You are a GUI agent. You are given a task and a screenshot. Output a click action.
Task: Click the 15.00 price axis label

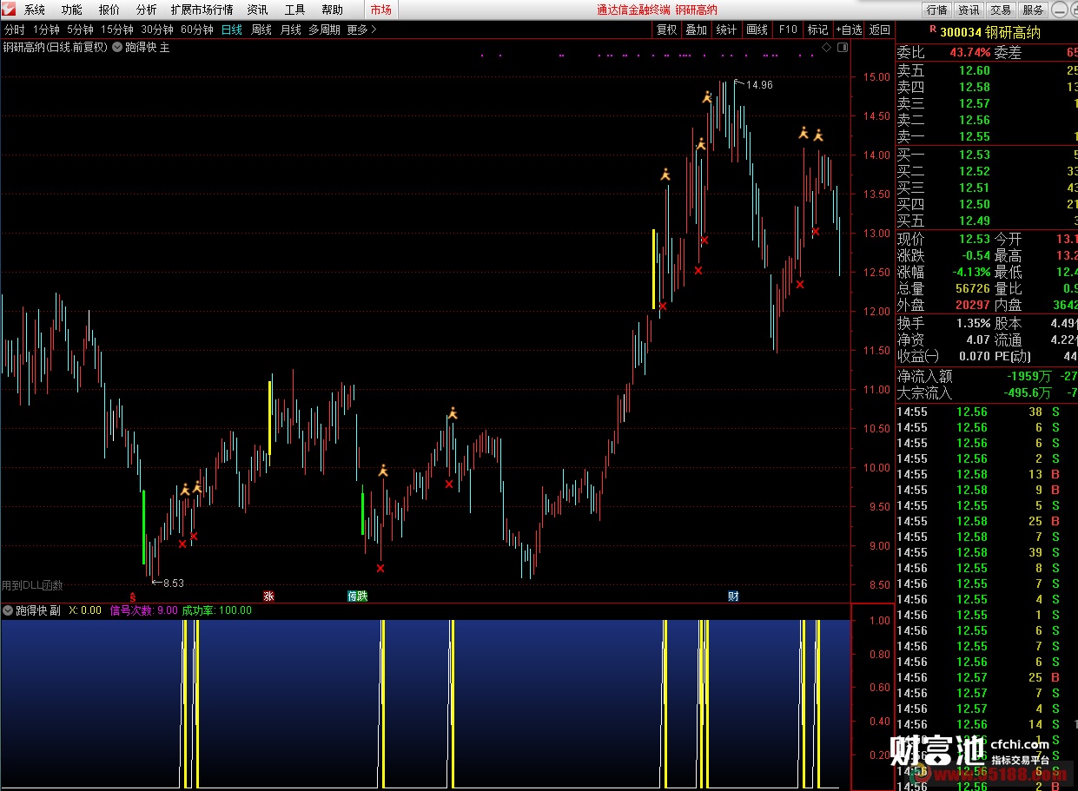pos(876,76)
